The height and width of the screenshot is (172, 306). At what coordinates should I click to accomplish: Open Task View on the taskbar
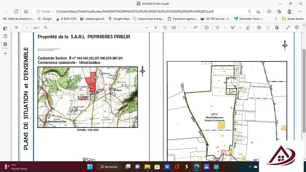point(128,167)
